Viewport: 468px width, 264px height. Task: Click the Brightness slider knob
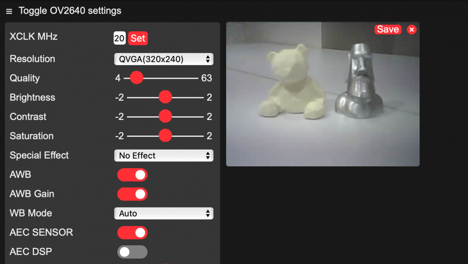pyautogui.click(x=165, y=97)
